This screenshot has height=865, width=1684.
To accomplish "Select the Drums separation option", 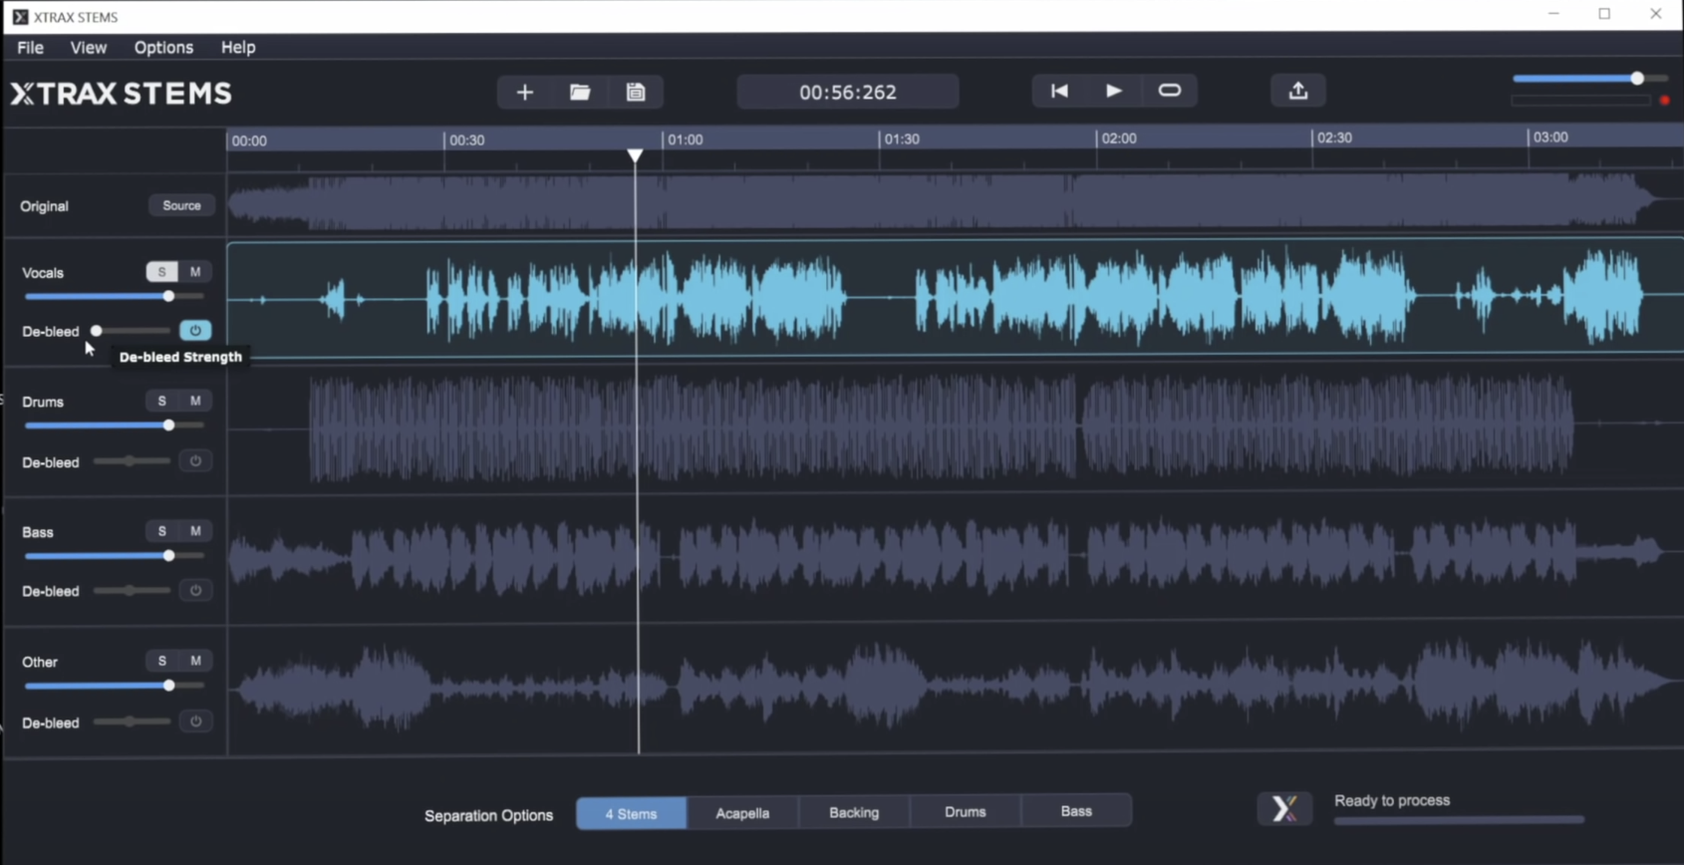I will tap(965, 811).
